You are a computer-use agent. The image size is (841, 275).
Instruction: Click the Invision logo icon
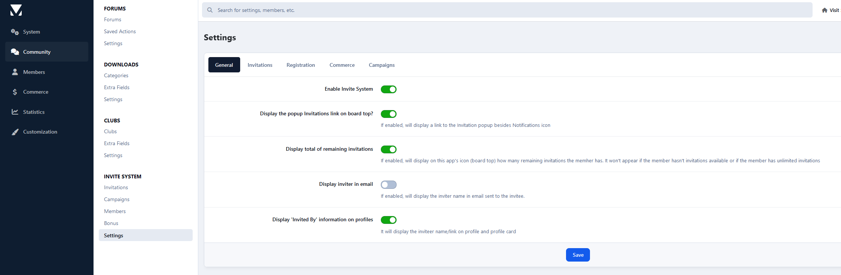point(16,10)
